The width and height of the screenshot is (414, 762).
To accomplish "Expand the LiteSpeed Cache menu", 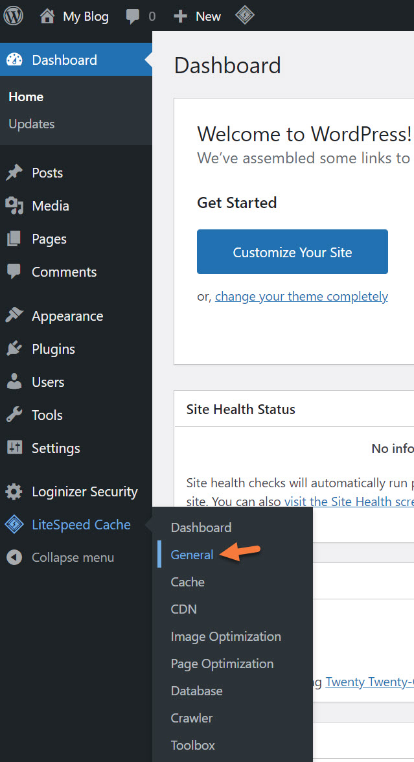I will (81, 525).
